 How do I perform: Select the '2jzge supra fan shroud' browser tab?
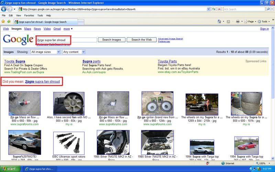tap(46, 22)
